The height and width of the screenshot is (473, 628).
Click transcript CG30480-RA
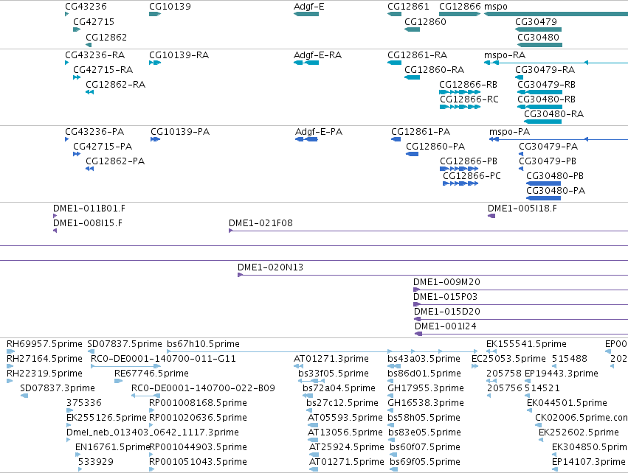pos(542,122)
